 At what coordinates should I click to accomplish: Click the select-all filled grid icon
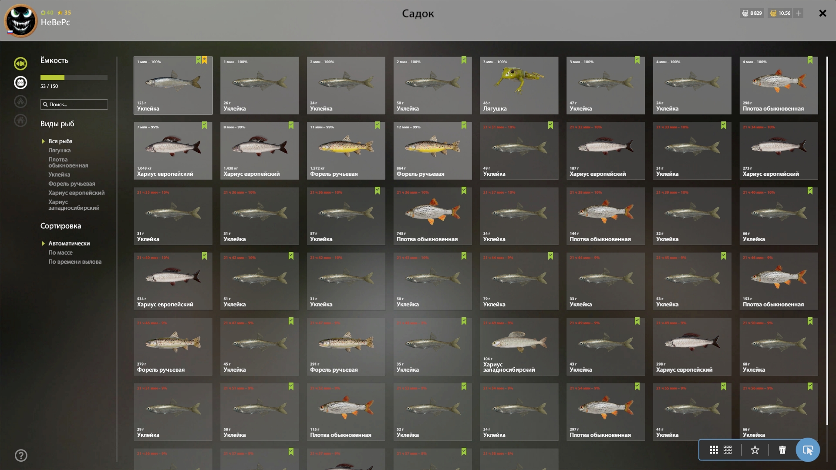pyautogui.click(x=714, y=450)
